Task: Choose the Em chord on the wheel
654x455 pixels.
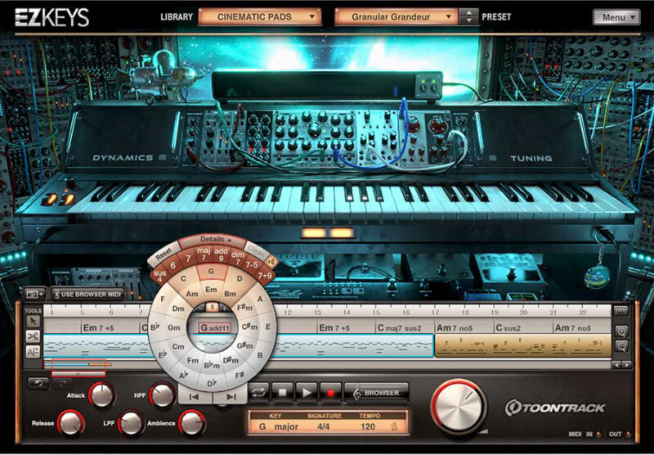Action: pos(212,289)
